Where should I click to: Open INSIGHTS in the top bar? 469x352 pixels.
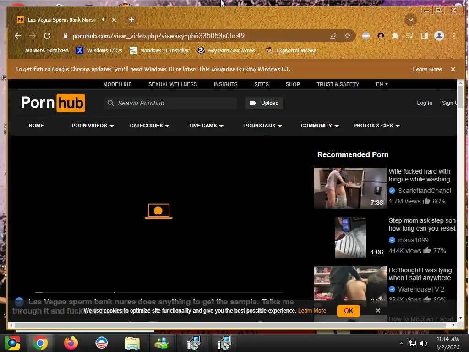(225, 84)
